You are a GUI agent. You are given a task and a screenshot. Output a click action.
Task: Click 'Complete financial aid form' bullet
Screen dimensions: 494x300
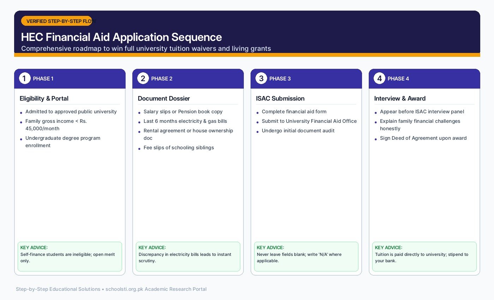294,112
